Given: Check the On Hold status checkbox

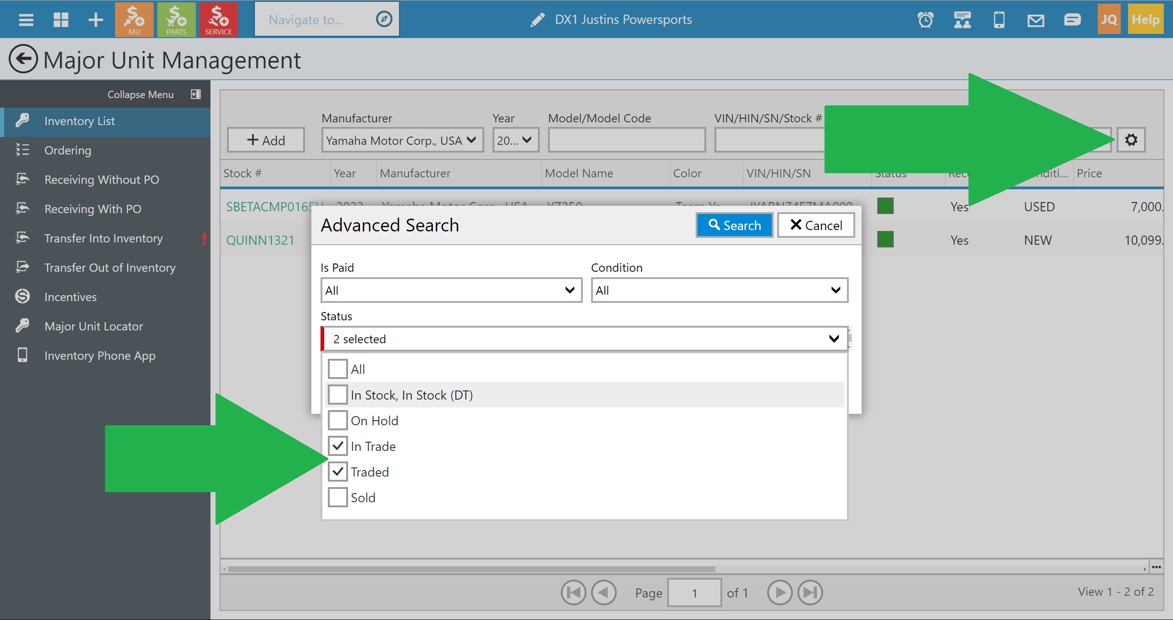Looking at the screenshot, I should tap(338, 420).
